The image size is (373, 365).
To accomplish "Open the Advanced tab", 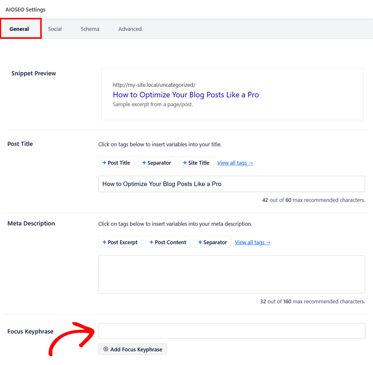I will (130, 29).
